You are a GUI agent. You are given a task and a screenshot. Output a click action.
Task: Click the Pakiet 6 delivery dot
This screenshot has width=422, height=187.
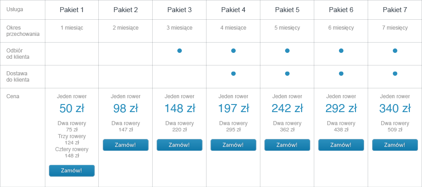pyautogui.click(x=341, y=74)
